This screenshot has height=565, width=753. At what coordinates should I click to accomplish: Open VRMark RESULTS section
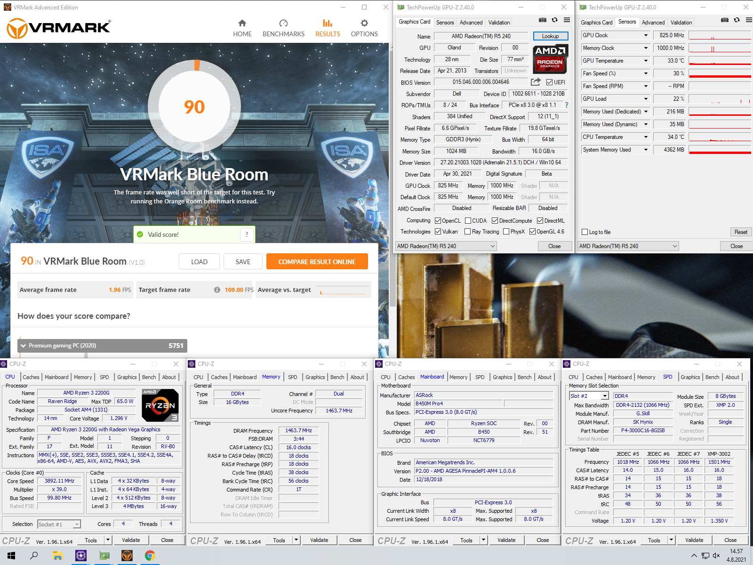click(328, 28)
